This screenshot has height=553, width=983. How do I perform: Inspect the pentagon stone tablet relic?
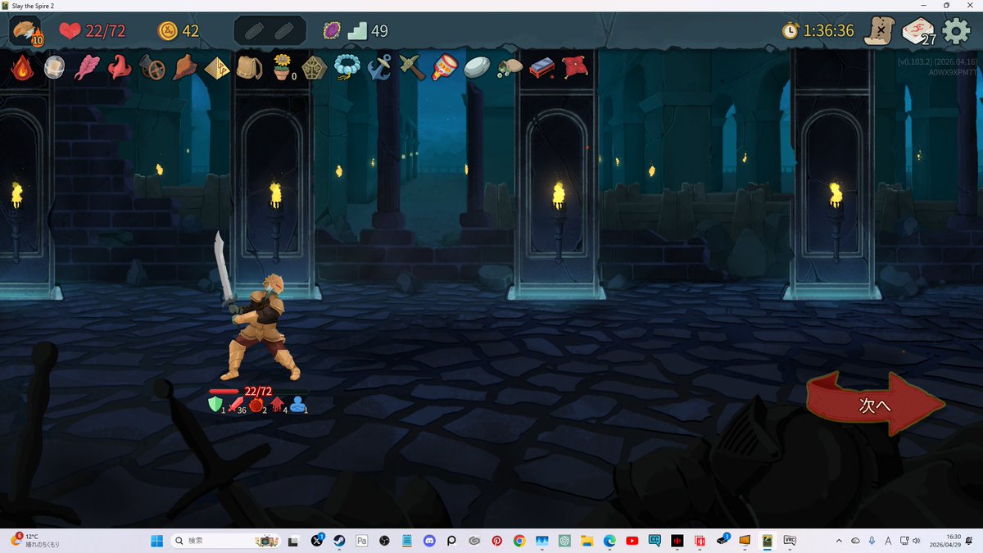click(314, 67)
